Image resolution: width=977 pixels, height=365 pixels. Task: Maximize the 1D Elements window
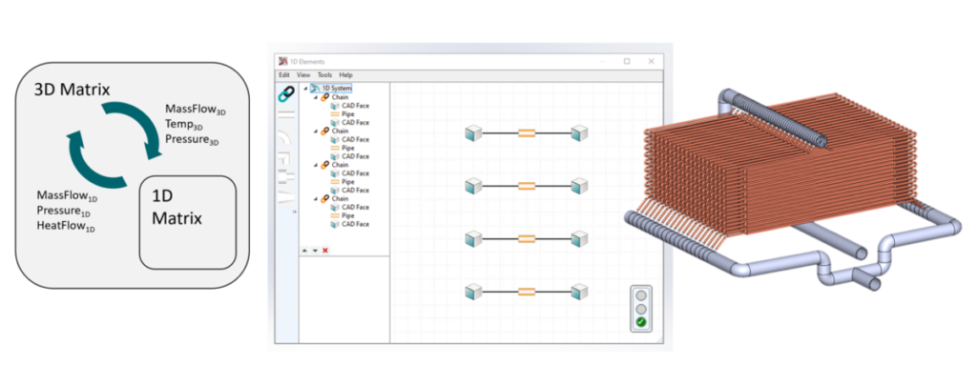(x=627, y=61)
